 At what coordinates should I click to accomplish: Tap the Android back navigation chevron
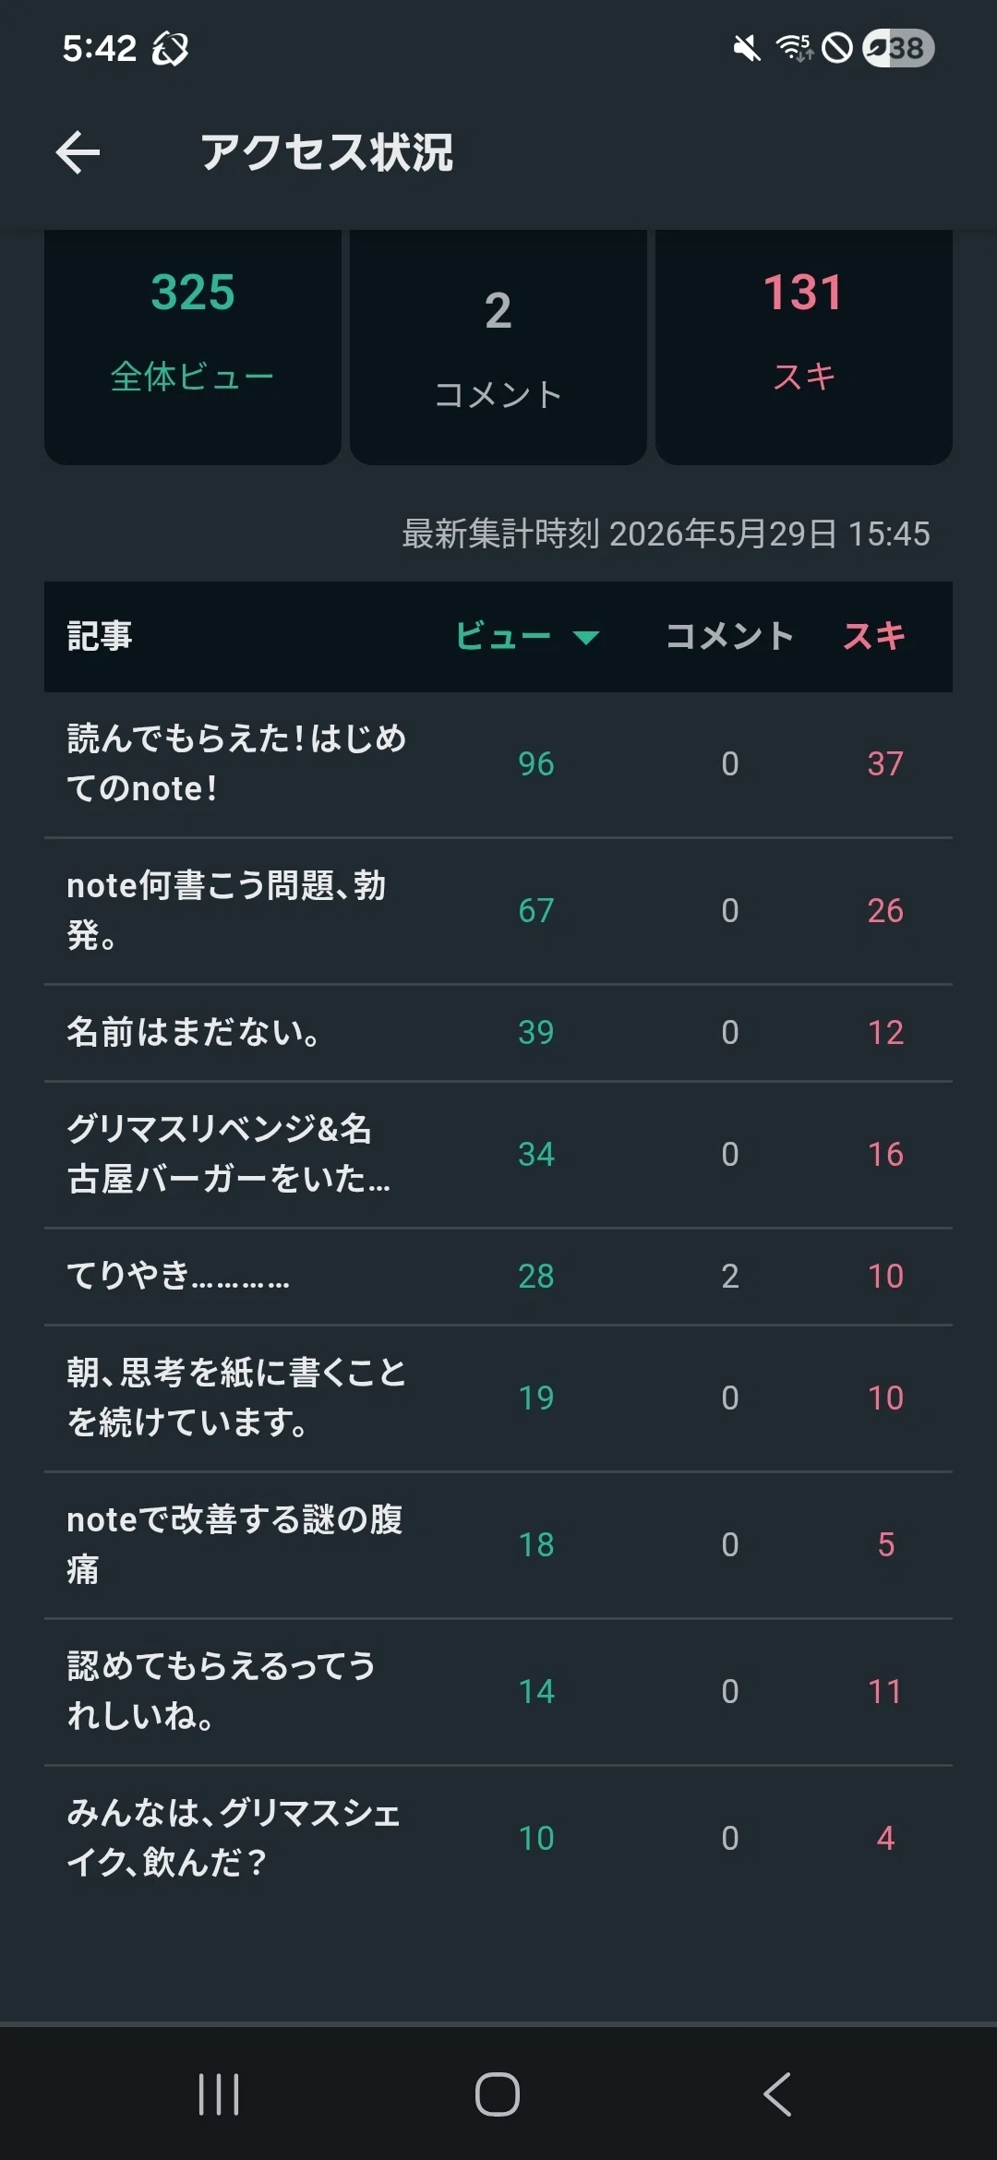pyautogui.click(x=777, y=2094)
